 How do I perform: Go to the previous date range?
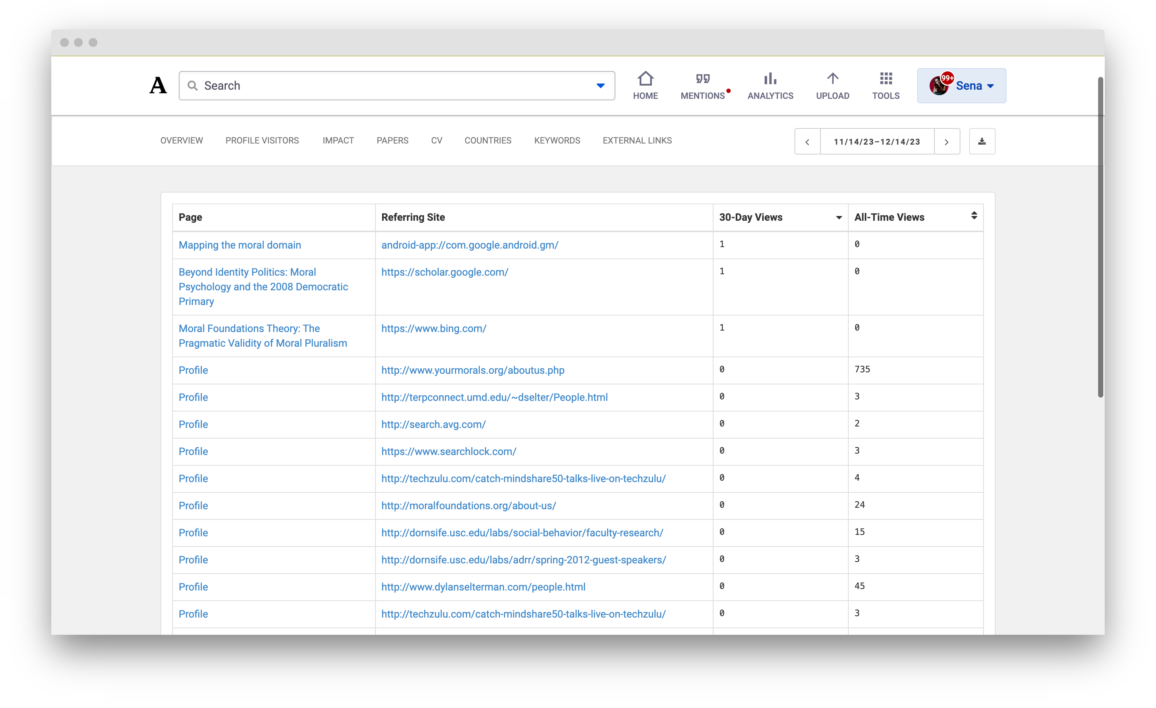coord(807,142)
